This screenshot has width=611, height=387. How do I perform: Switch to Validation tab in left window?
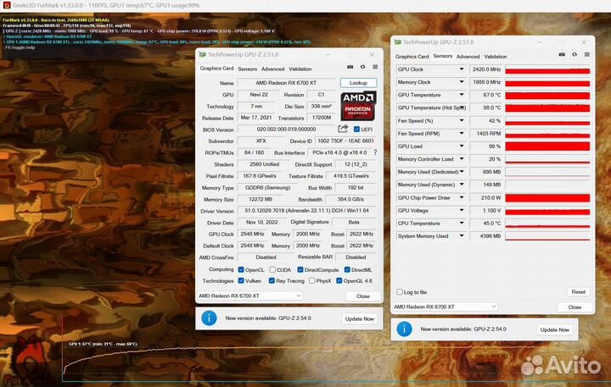[300, 69]
